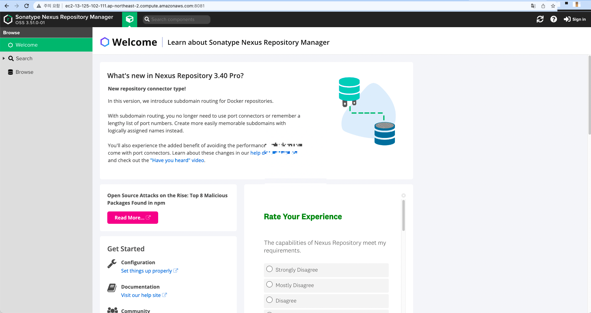Click the Welcome hexagon icon in page title

click(105, 42)
